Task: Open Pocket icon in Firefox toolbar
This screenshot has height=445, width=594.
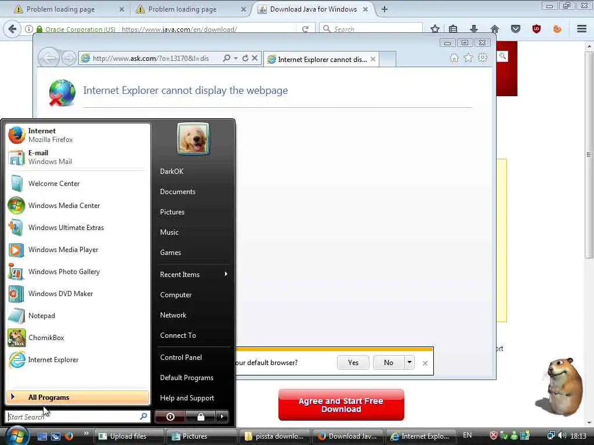Action: click(516, 29)
